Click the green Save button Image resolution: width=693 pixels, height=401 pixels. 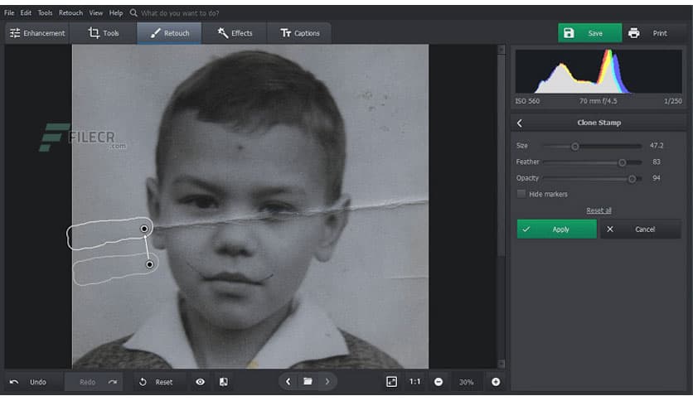point(589,33)
